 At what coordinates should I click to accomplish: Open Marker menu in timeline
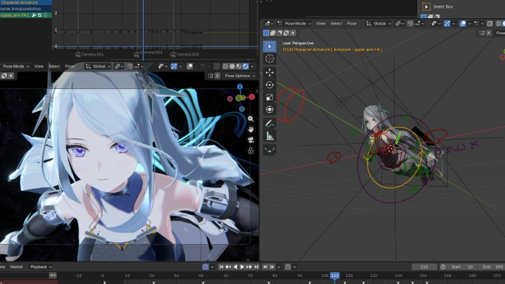pyautogui.click(x=16, y=267)
